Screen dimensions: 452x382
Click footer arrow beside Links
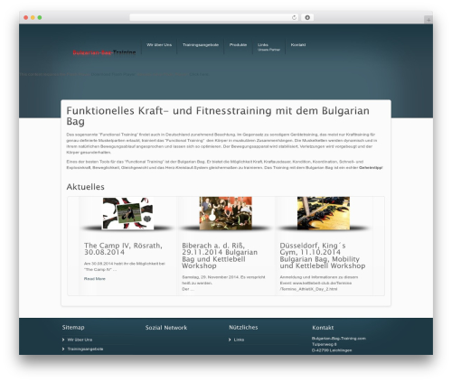coord(230,340)
